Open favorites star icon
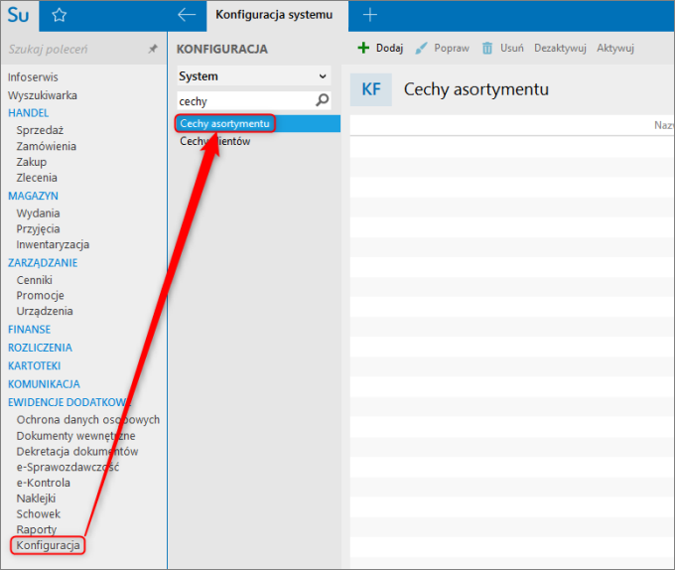The height and width of the screenshot is (570, 675). [59, 16]
